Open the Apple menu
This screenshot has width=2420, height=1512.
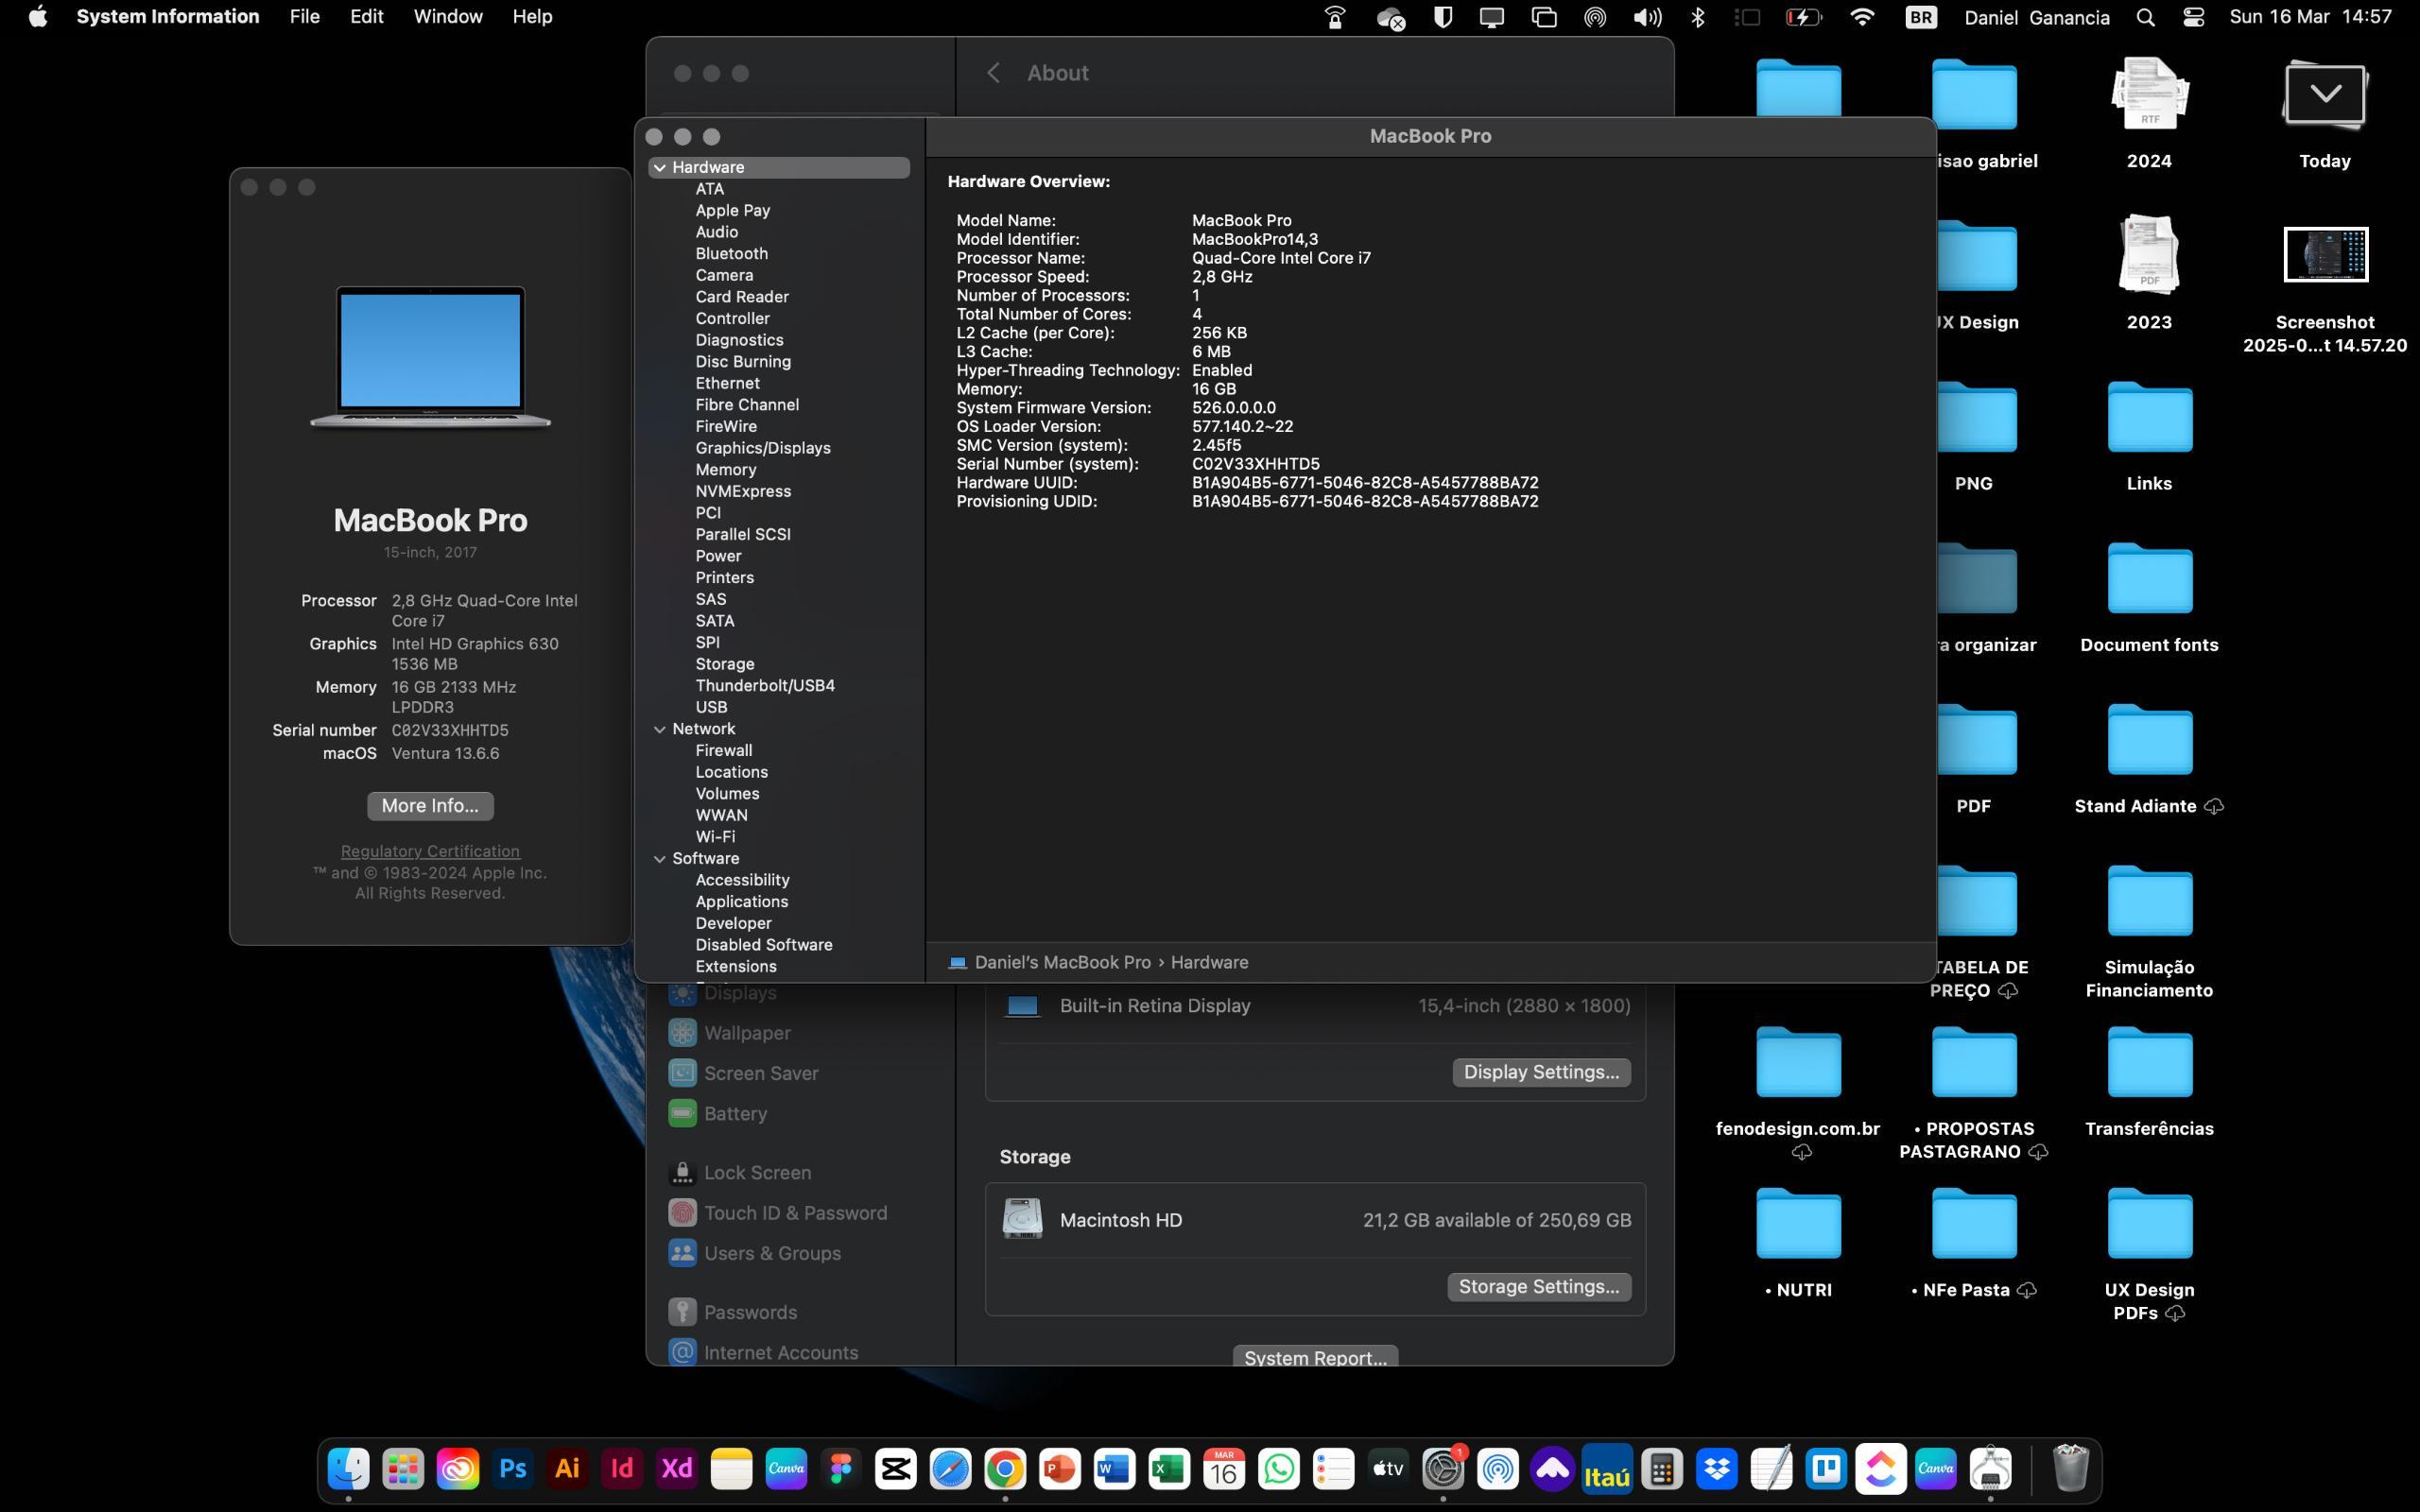(x=38, y=17)
